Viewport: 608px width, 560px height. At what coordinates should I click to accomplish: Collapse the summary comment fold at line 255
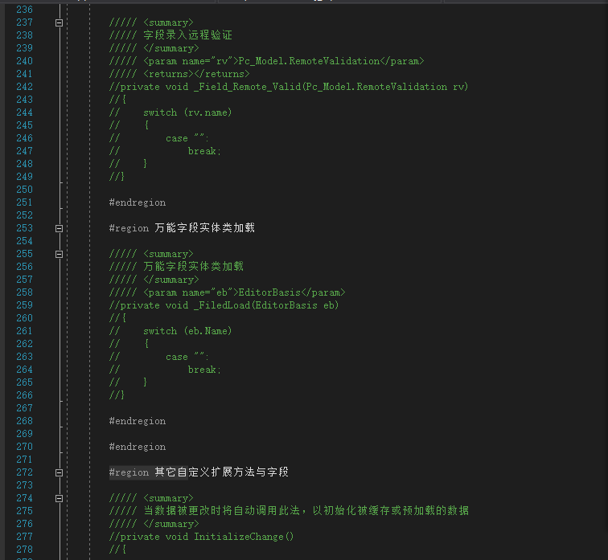(59, 254)
